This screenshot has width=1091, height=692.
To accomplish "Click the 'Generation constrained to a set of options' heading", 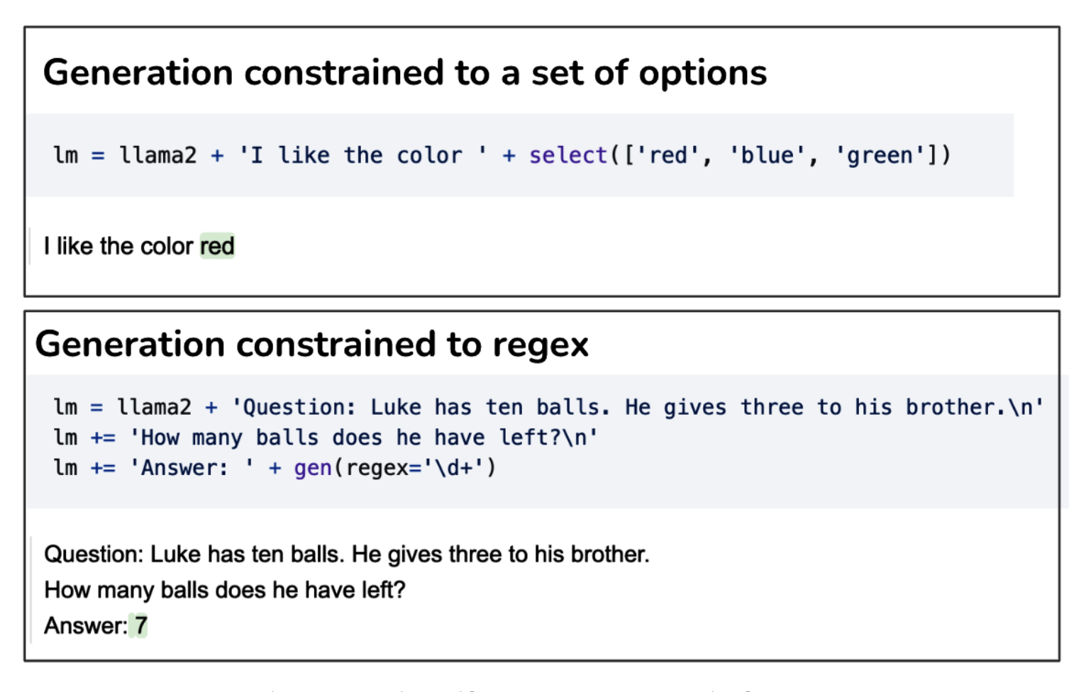I will coord(404,73).
